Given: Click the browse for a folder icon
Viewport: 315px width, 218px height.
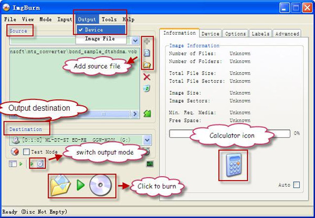Looking at the screenshot, I should 147,65.
